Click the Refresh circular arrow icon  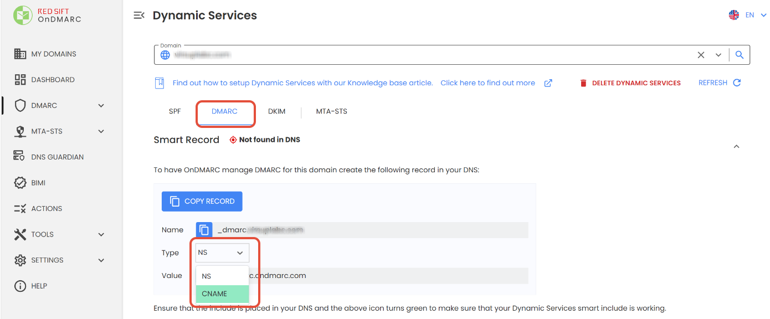pos(737,83)
